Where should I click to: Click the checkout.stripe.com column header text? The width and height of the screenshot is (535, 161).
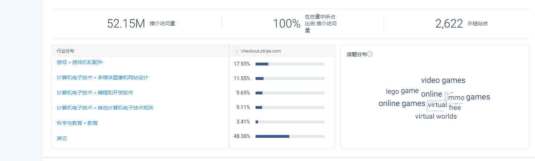[x=261, y=51]
